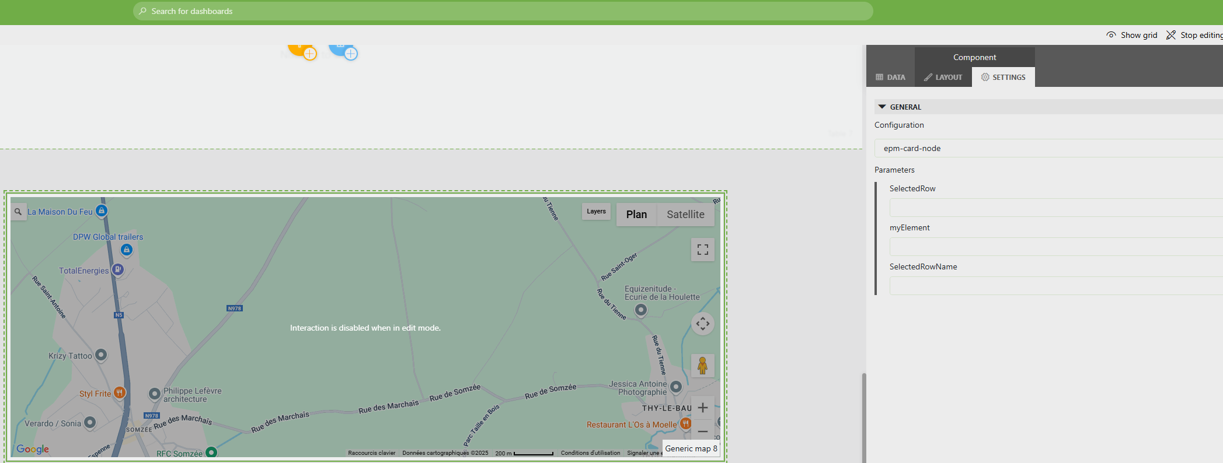The height and width of the screenshot is (463, 1223).
Task: Click the THY-LE-BAU place label
Action: click(667, 408)
